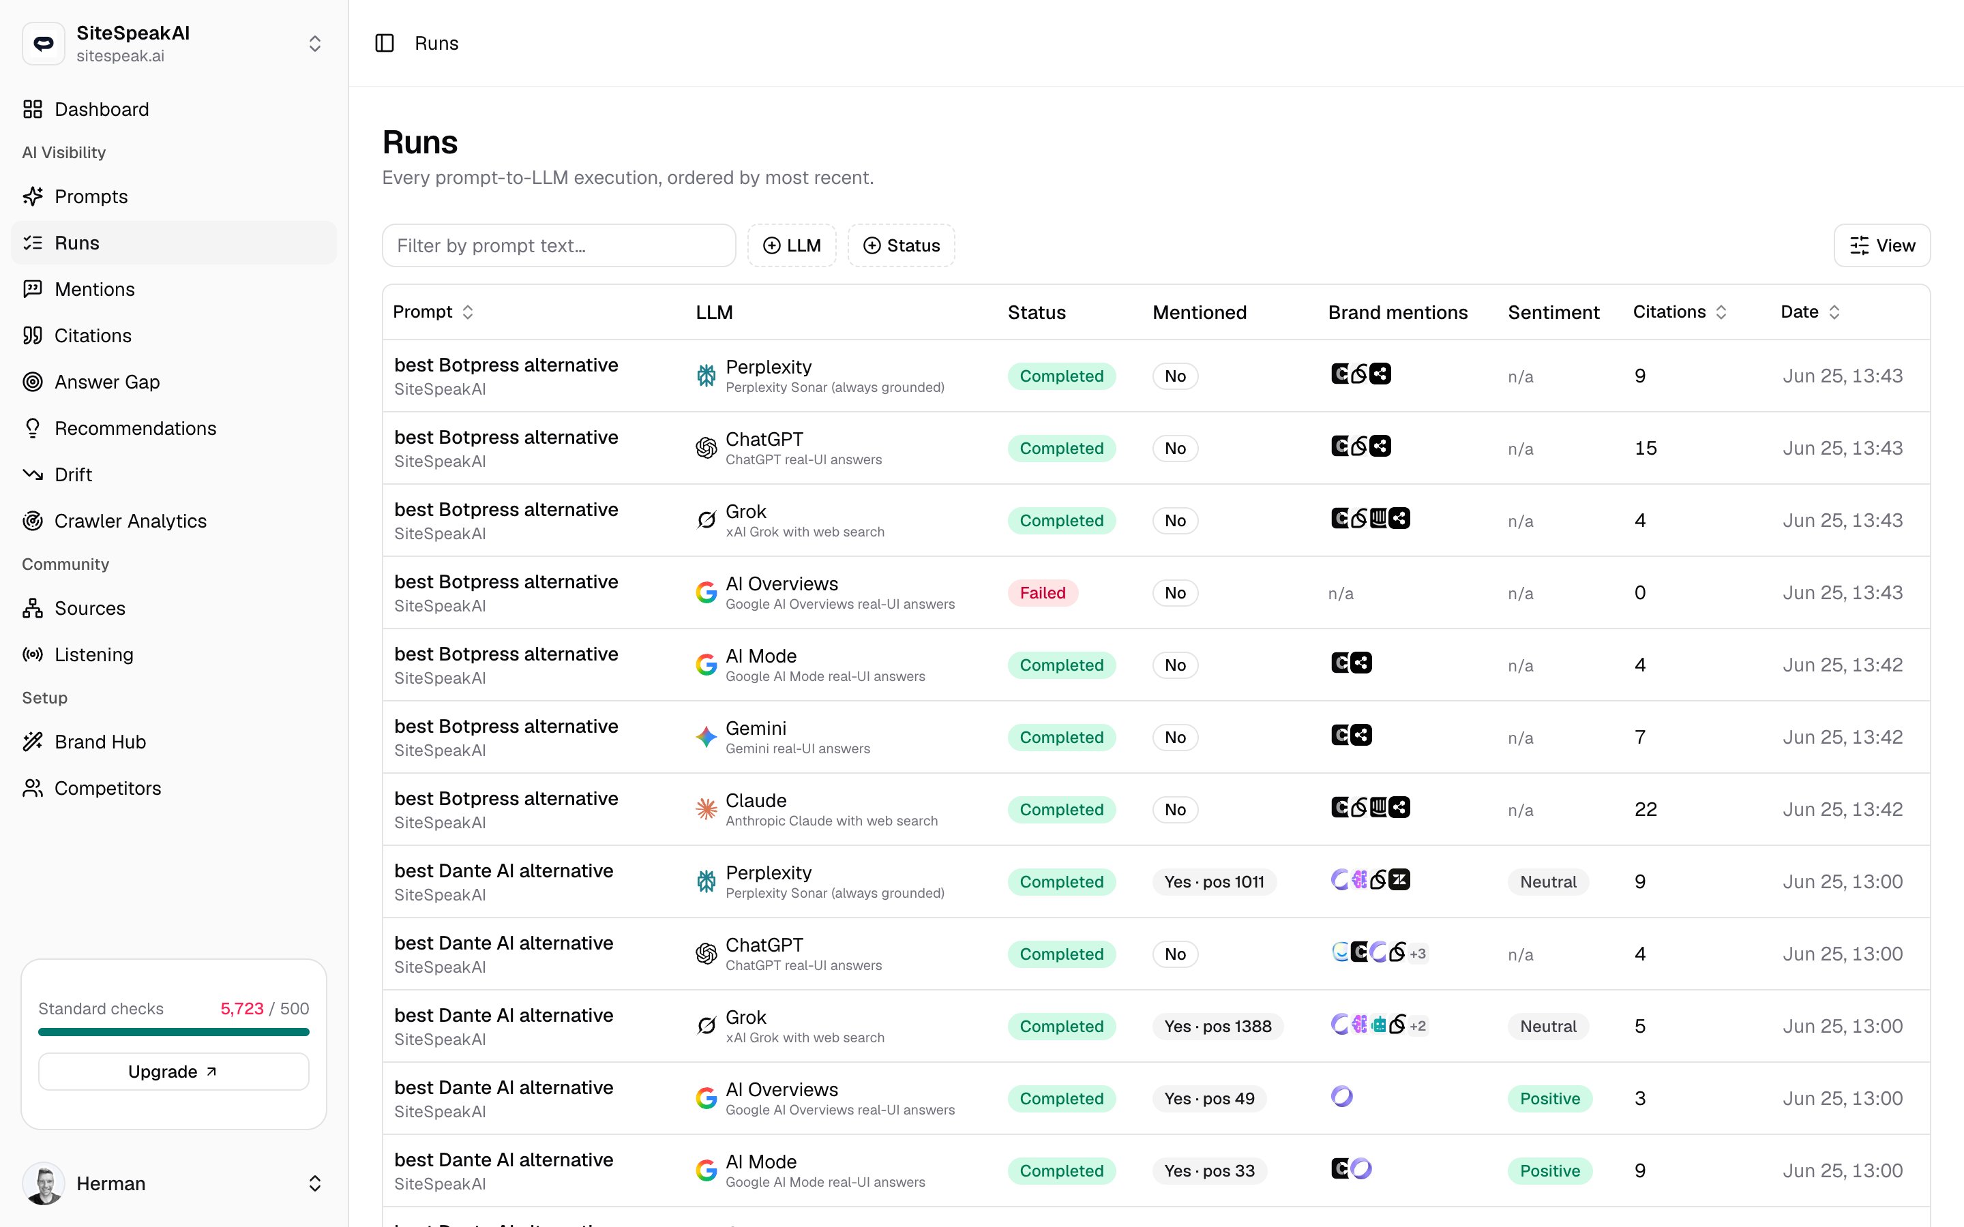Viewport: 1964px width, 1227px height.
Task: Click Perplexity icon in Botpress row
Action: [706, 376]
